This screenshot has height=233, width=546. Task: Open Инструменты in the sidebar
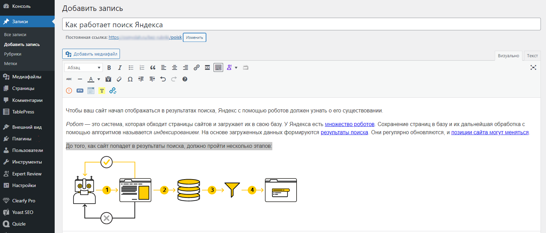coord(27,162)
